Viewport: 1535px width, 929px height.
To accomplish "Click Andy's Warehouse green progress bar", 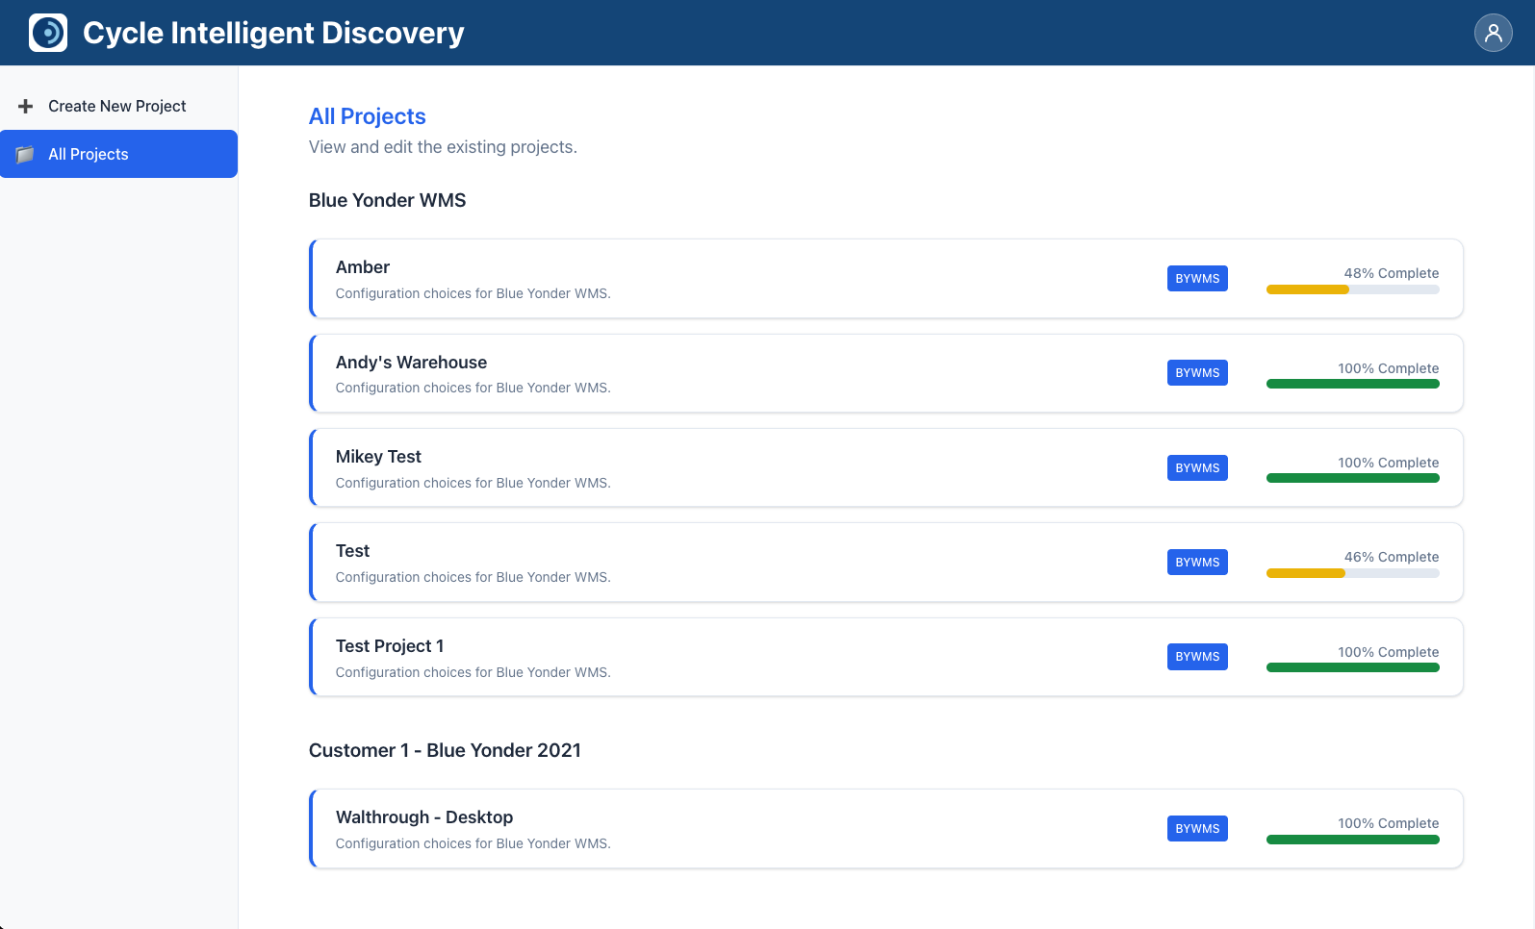I will 1353,384.
